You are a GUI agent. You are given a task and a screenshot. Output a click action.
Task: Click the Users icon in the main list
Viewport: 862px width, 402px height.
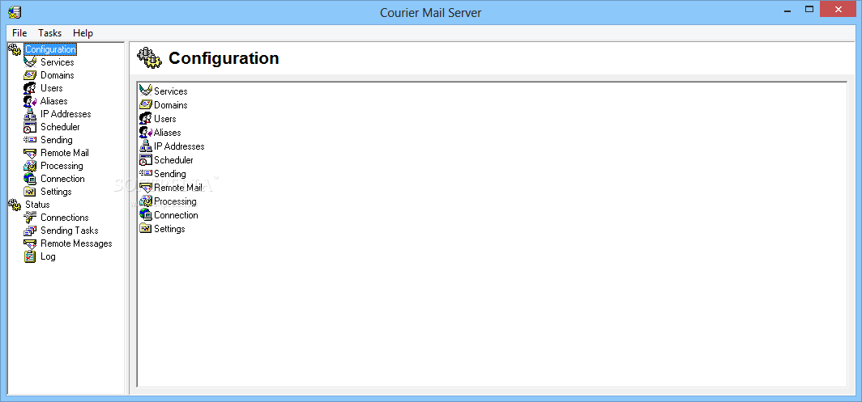(x=146, y=118)
